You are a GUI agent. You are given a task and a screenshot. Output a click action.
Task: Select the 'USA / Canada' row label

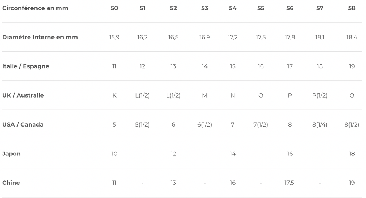click(23, 124)
